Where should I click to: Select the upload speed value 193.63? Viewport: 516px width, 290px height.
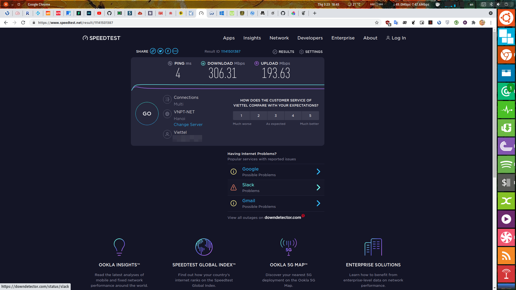276,73
